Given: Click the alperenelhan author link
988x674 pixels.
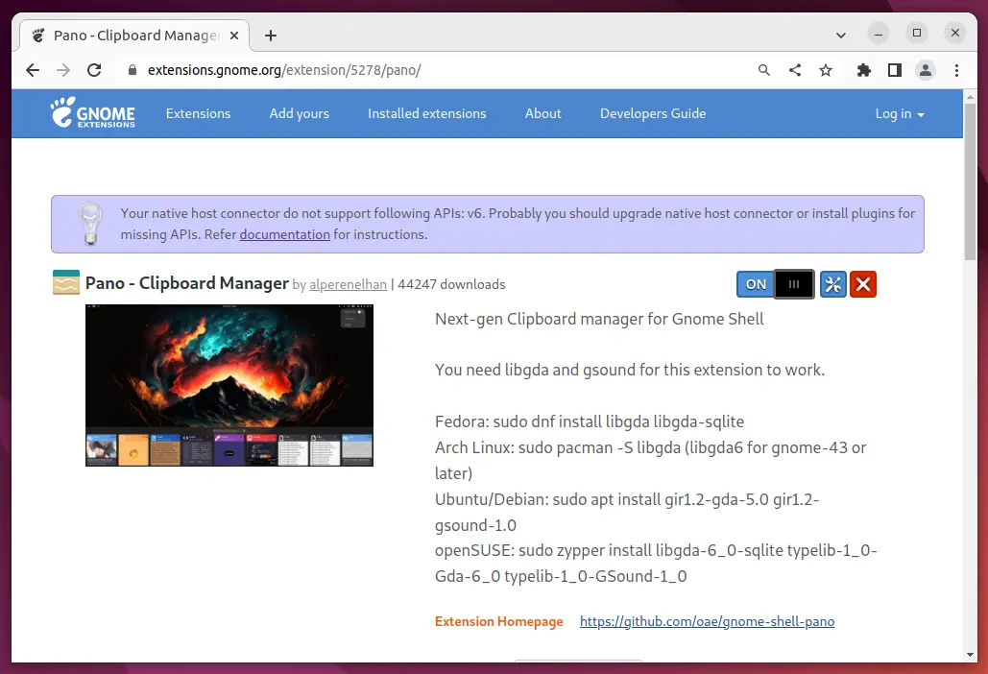Looking at the screenshot, I should coord(348,284).
